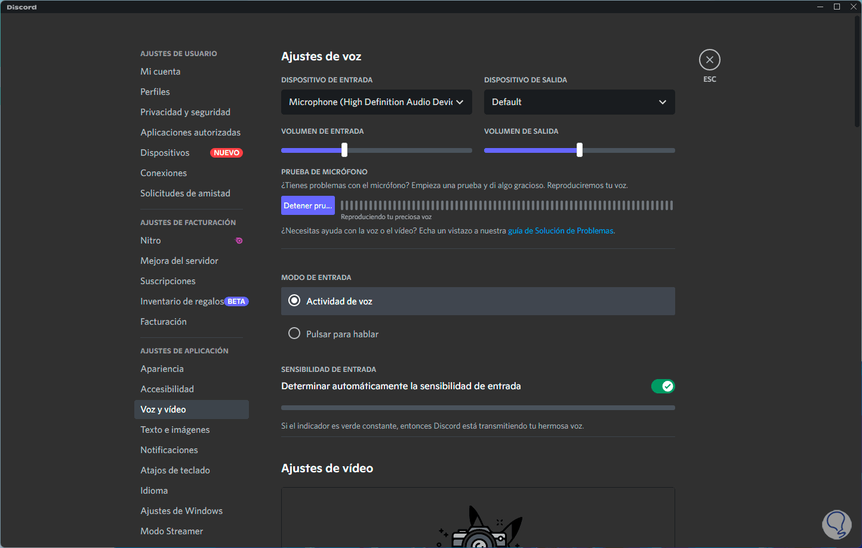This screenshot has width=862, height=548.
Task: Open Apariencia settings section
Action: [x=162, y=369]
